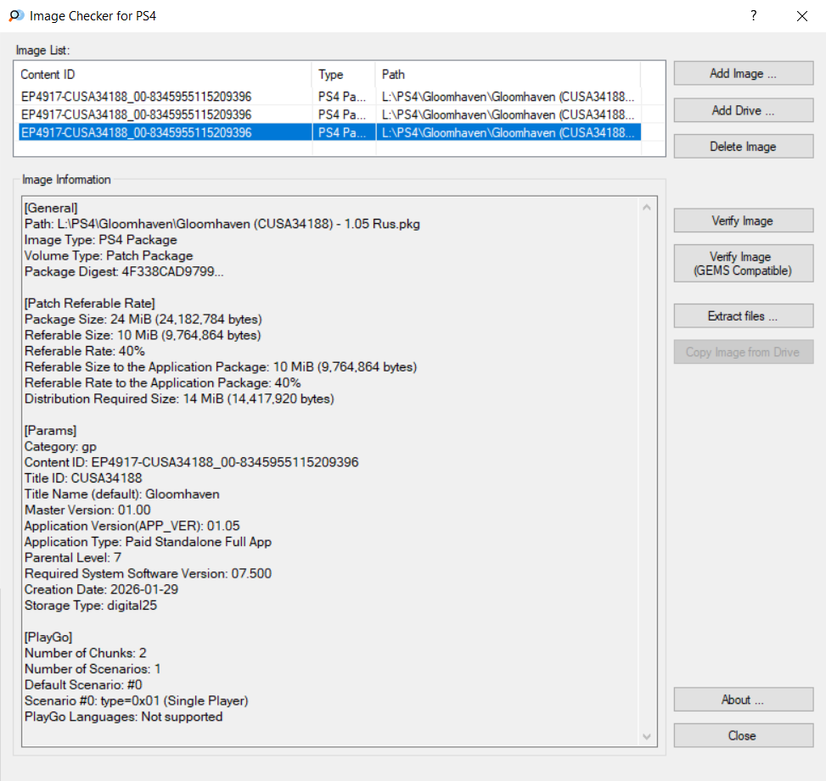826x781 pixels.
Task: Close the window with the title bar X
Action: [801, 15]
